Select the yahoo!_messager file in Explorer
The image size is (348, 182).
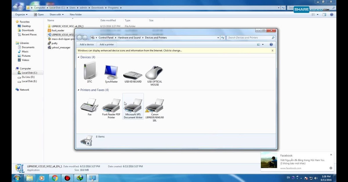[61, 47]
